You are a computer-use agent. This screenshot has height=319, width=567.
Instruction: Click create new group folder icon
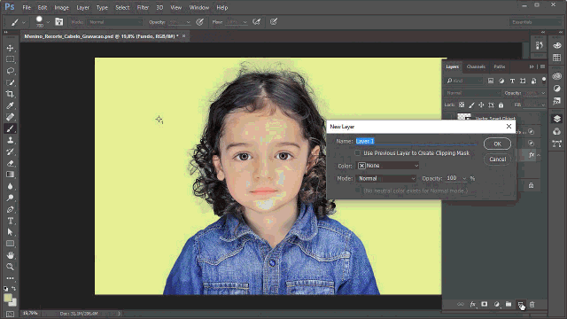pos(509,305)
